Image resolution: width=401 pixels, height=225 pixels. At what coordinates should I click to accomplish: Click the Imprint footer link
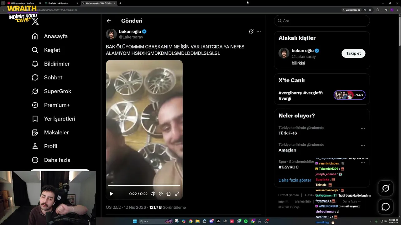(x=283, y=202)
